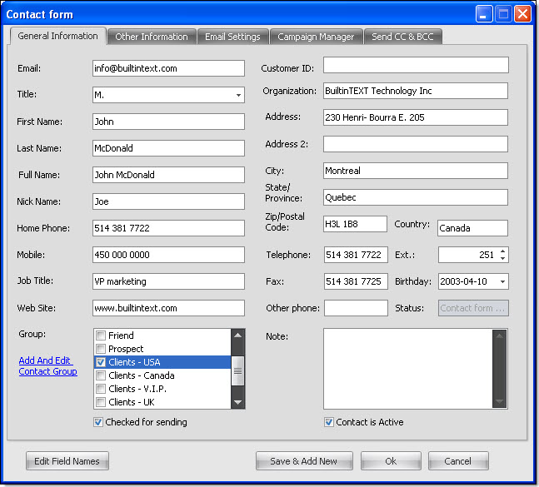Select the General Information tab
Viewport: 539px width, 487px height.
tap(57, 36)
